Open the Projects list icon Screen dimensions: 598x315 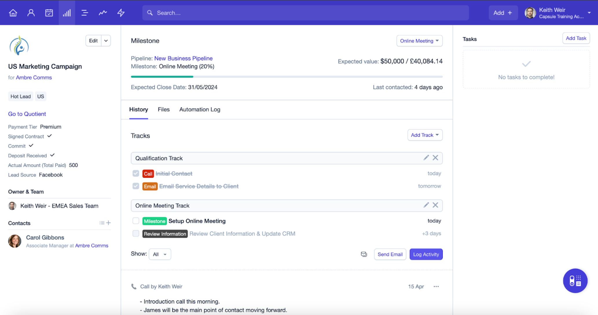coord(85,13)
